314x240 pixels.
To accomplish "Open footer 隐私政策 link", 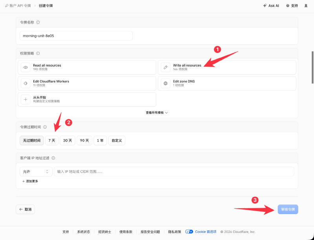I will click(174, 232).
